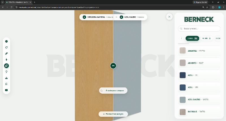226x121 pixels.
Task: Choose the AZUL second row blue swatch
Action: [182, 87]
